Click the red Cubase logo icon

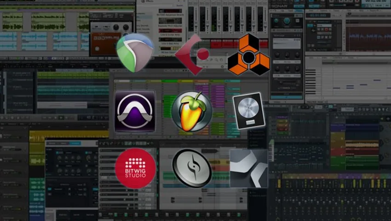click(x=192, y=54)
